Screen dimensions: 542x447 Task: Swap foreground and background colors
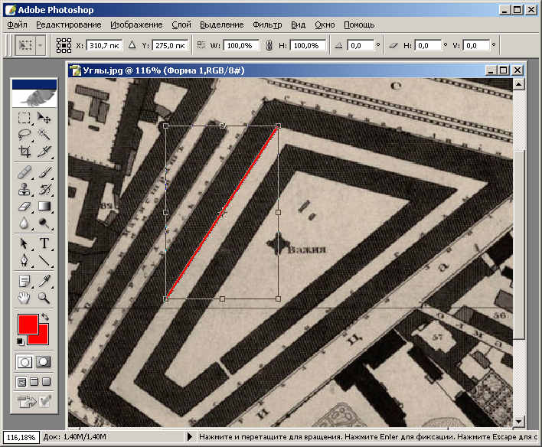[46, 317]
